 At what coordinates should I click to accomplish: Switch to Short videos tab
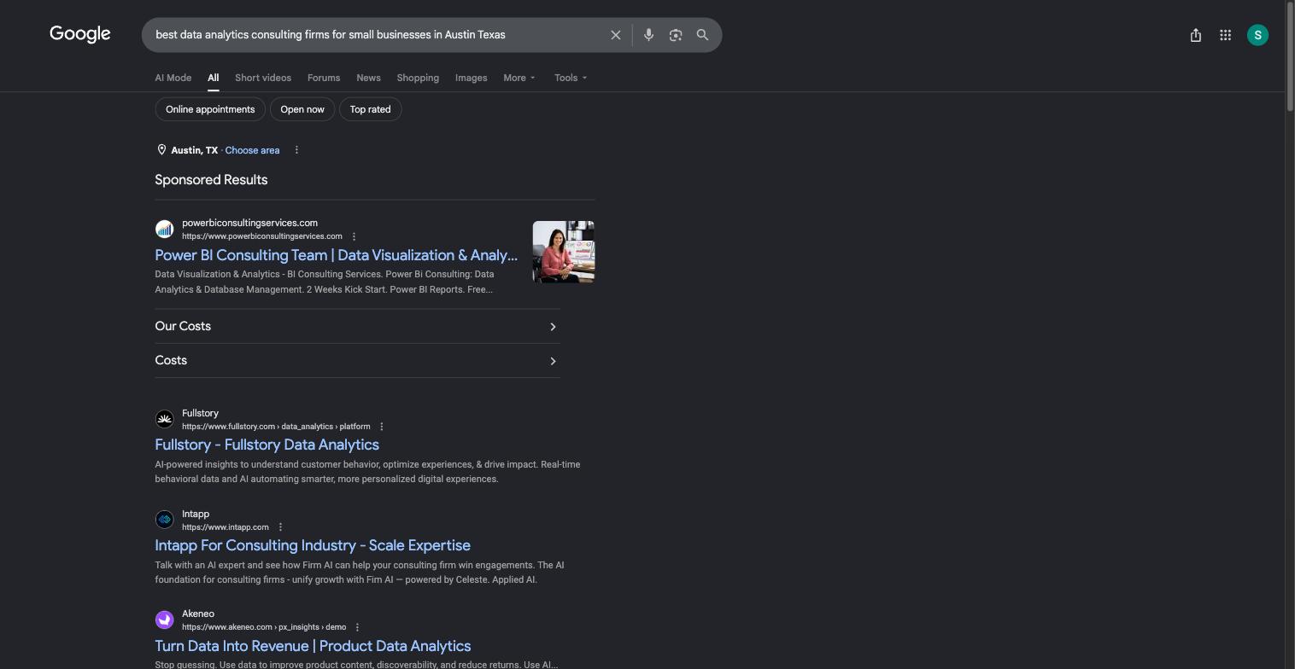tap(263, 78)
